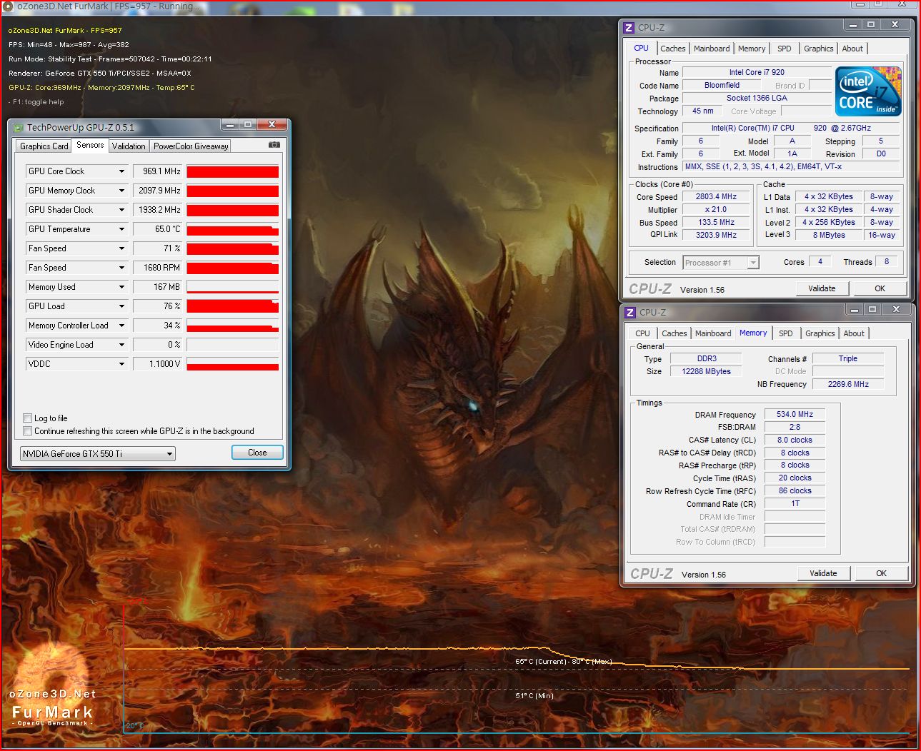Click the Triple channels field

848,359
